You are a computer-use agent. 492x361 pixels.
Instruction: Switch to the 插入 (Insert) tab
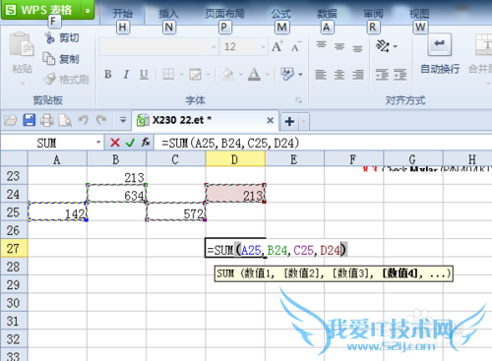(168, 14)
